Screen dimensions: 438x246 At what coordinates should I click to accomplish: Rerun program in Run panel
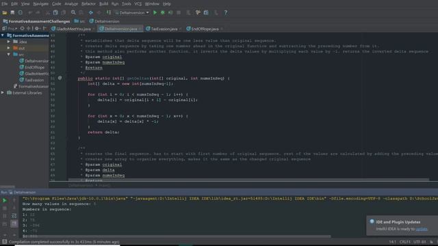5,200
